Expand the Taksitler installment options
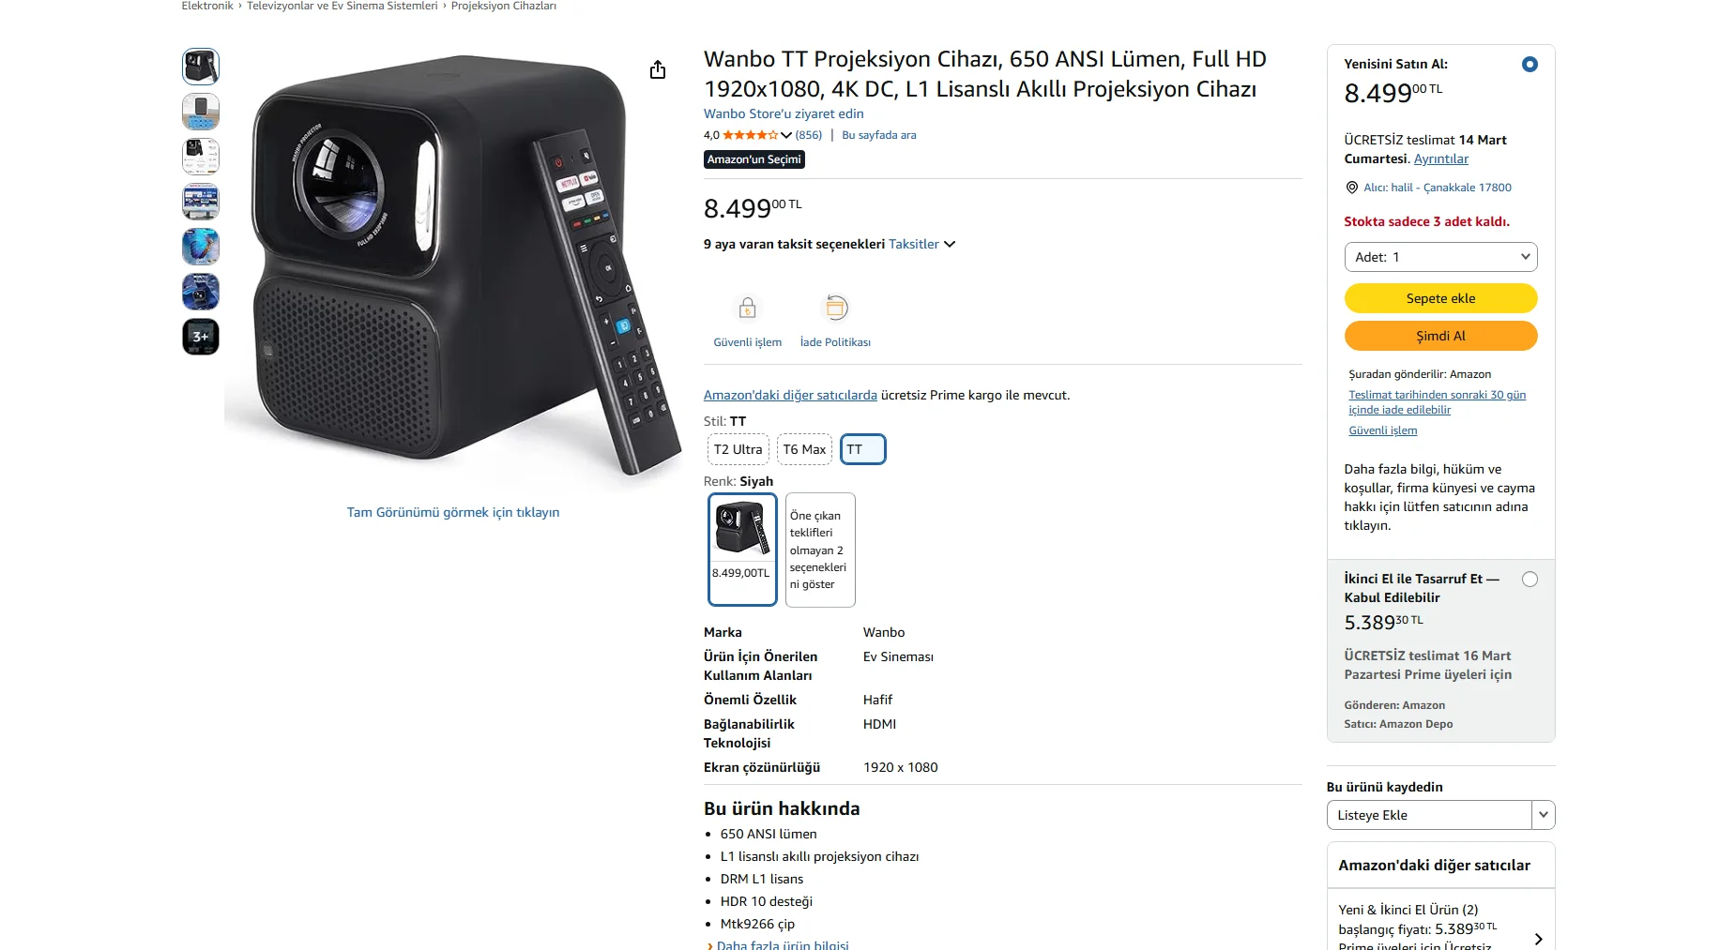This screenshot has width=1720, height=950. [x=921, y=244]
